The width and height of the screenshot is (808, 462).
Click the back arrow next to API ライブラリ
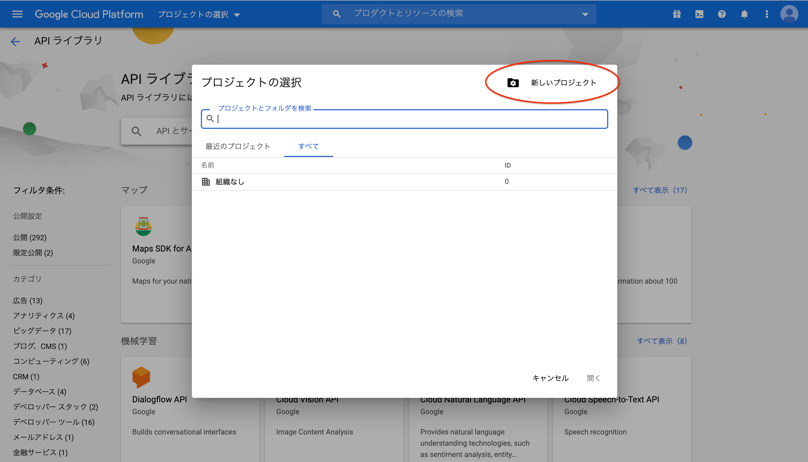coord(15,41)
